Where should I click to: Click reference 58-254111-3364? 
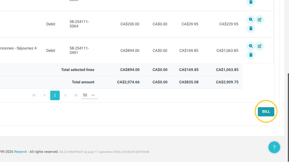pos(79,24)
